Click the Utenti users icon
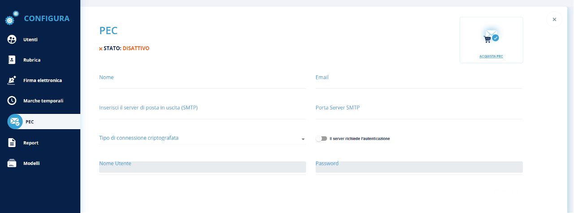 coord(12,39)
